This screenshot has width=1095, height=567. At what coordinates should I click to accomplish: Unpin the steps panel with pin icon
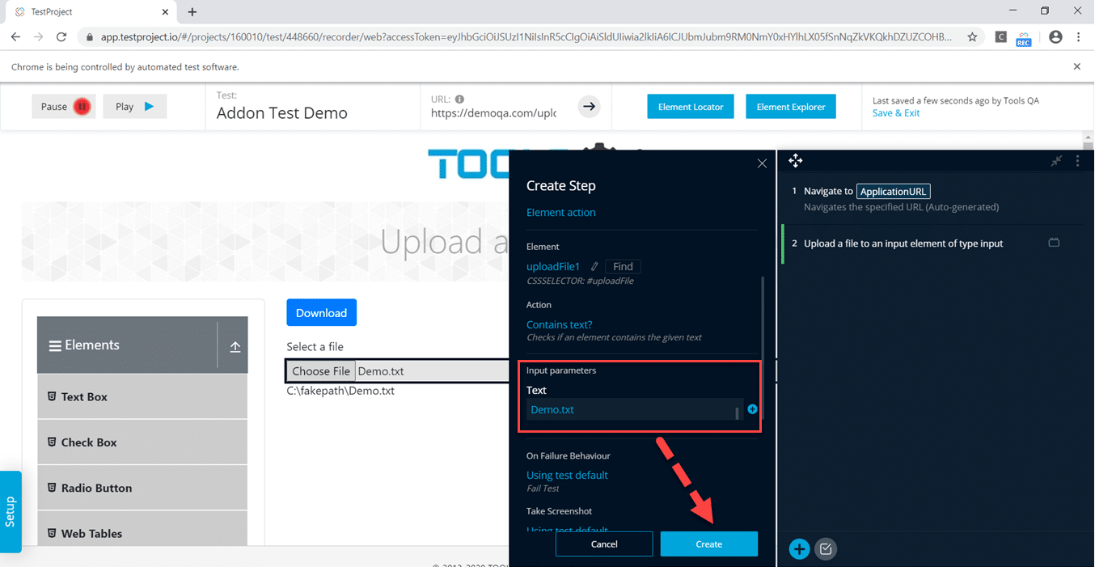tap(1056, 161)
